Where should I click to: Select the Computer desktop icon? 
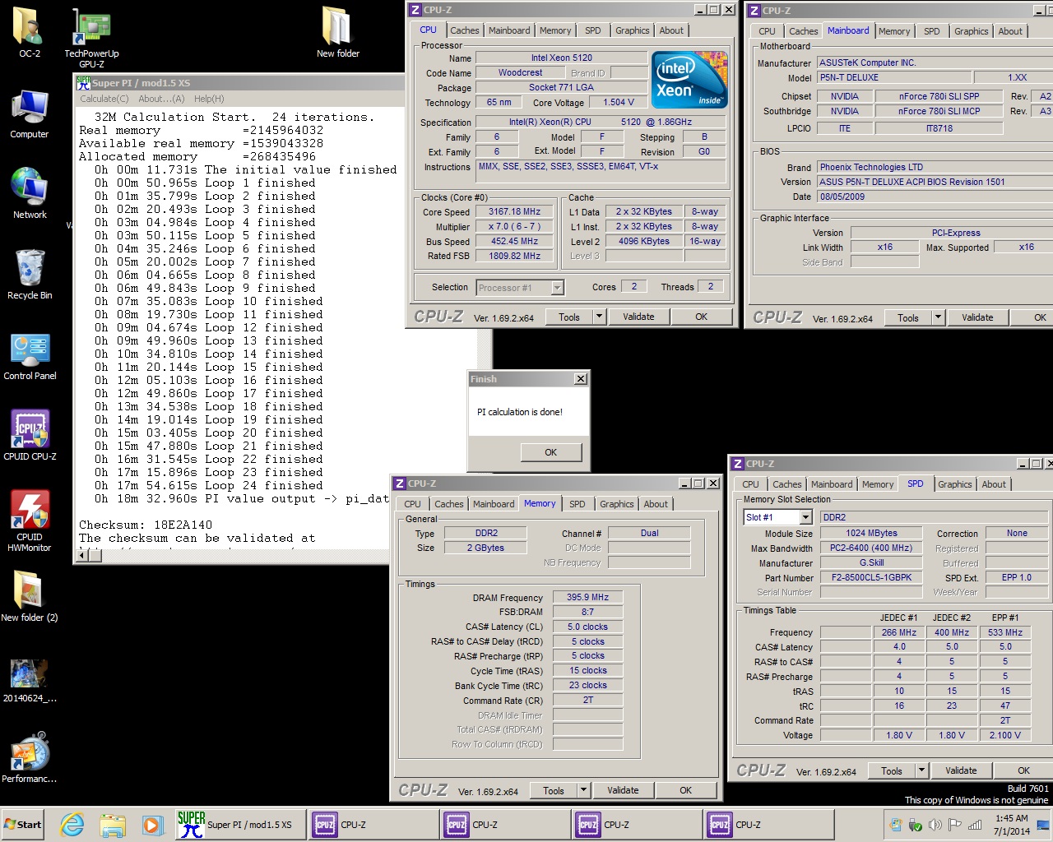29,113
